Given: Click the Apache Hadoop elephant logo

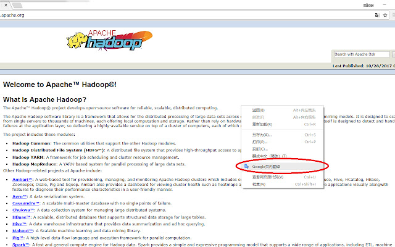Looking at the screenshot, I should (x=110, y=40).
